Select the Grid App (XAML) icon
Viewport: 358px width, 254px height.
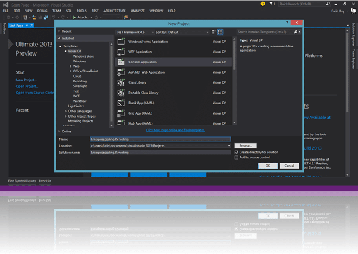pos(121,113)
